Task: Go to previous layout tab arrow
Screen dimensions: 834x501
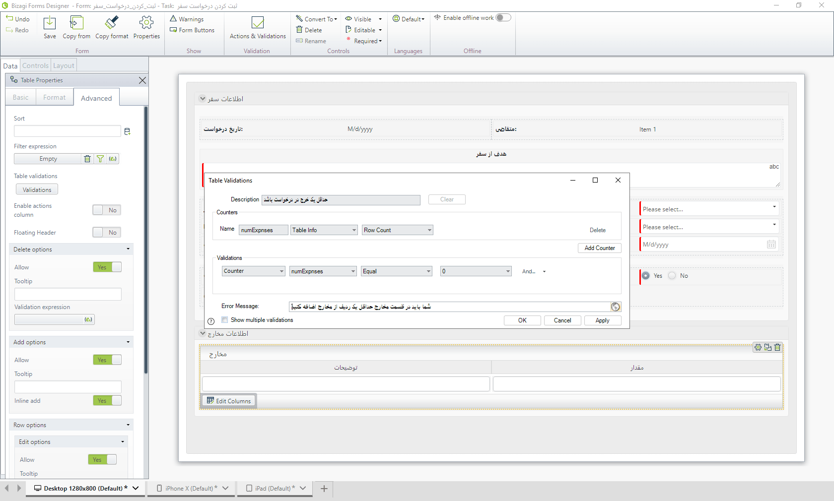Action: pos(7,488)
